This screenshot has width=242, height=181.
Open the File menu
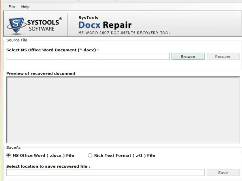tap(12, 7)
